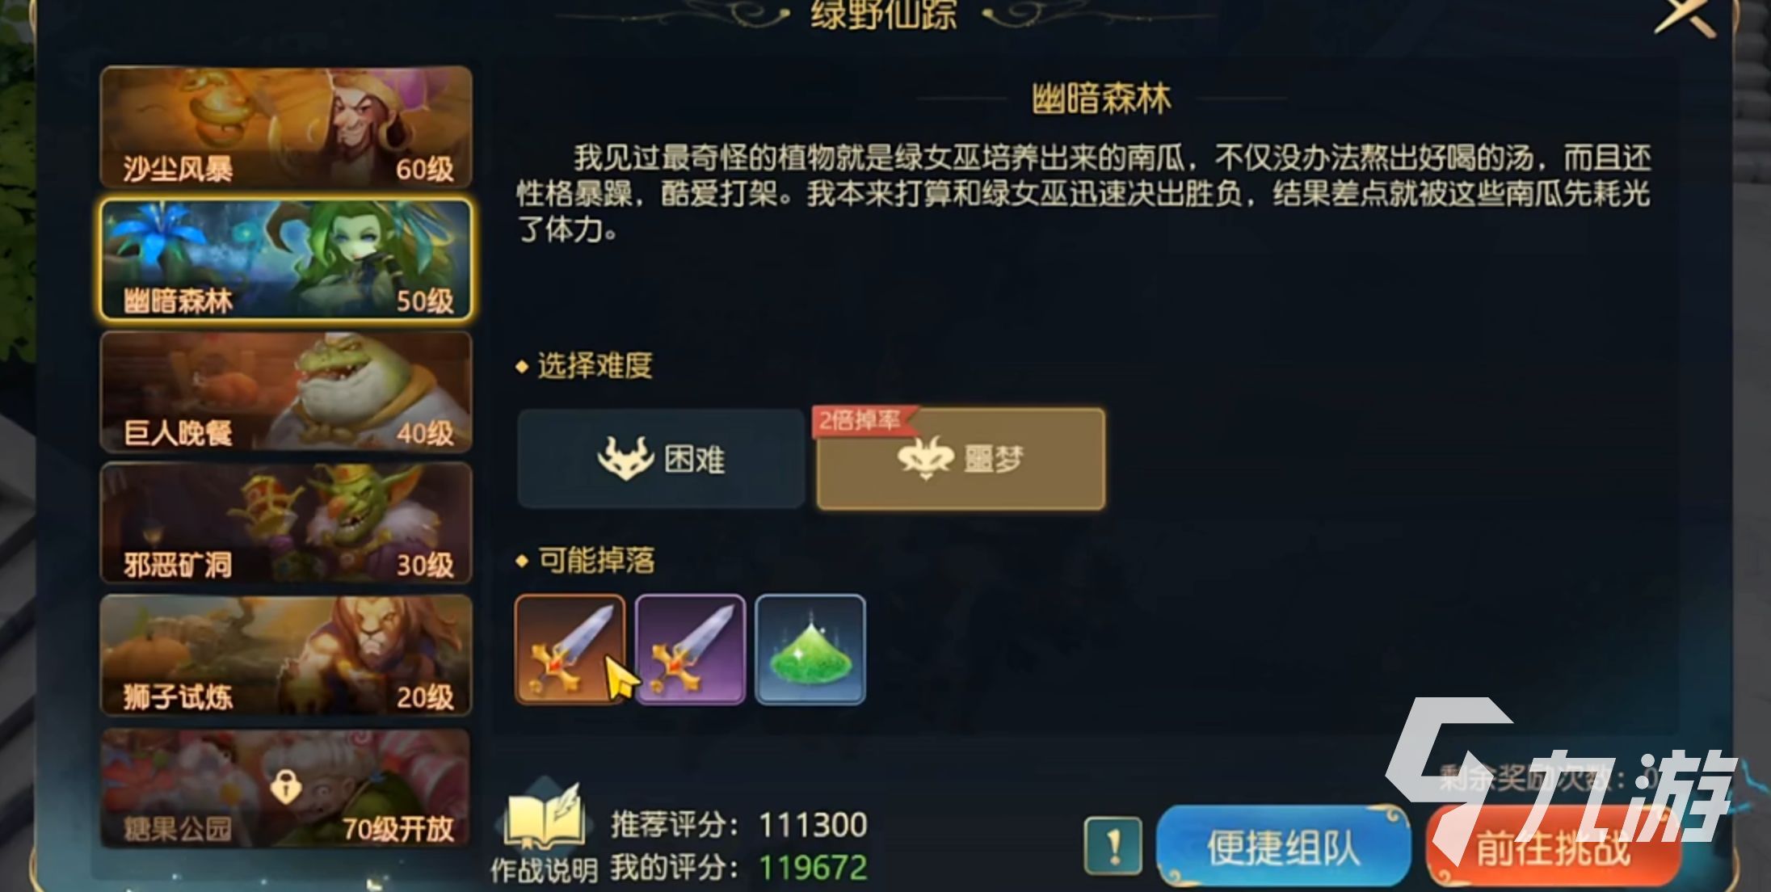The height and width of the screenshot is (892, 1771).
Task: Select the 巨人晚餐 40级 dungeon
Action: pos(286,391)
